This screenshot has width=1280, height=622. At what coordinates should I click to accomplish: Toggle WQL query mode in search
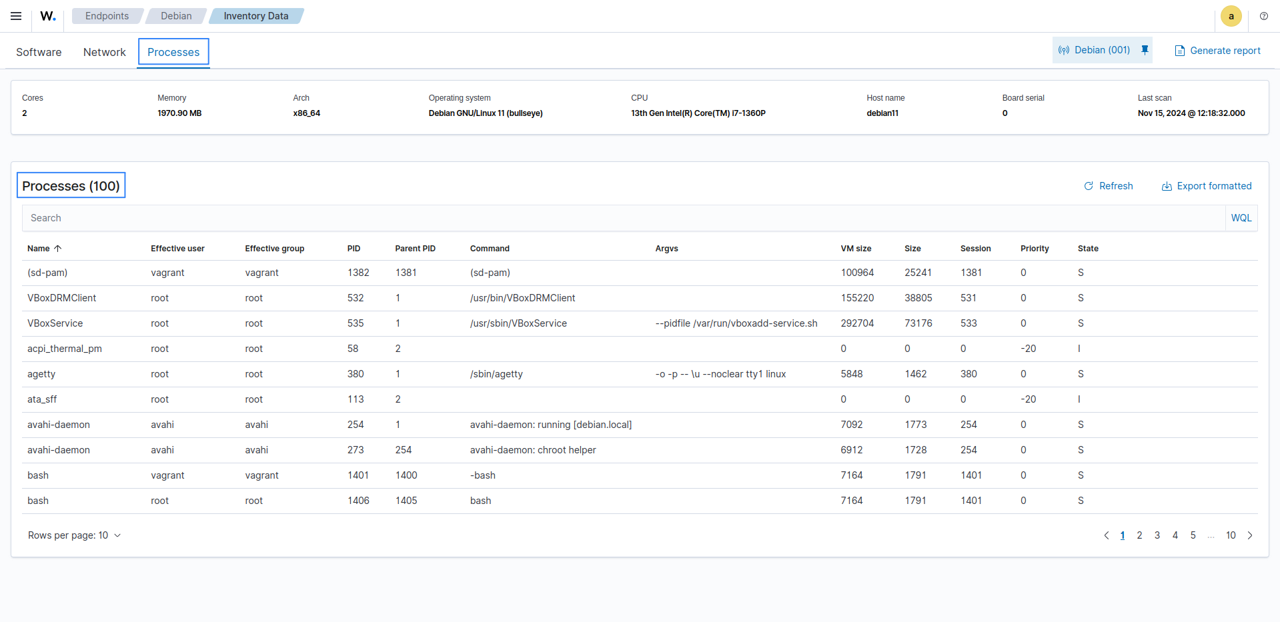(x=1241, y=218)
